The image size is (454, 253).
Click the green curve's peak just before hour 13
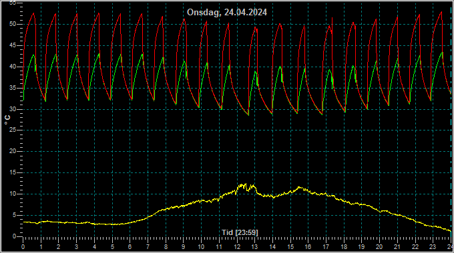click(x=255, y=71)
